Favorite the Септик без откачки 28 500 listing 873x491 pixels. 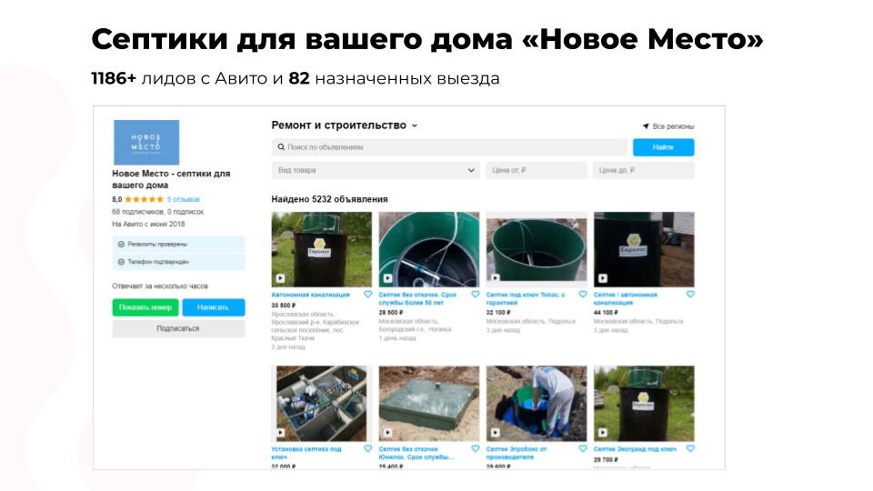(475, 294)
